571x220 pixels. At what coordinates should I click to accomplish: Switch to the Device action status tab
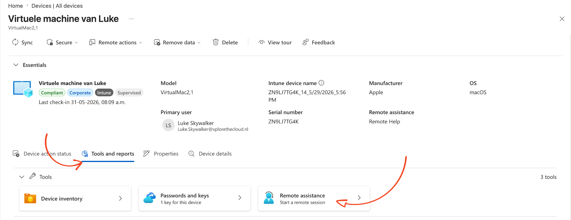[x=42, y=154]
